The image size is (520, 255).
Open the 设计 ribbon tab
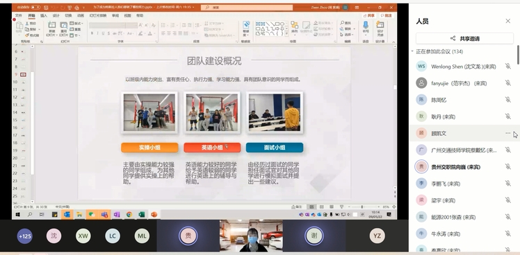56,15
